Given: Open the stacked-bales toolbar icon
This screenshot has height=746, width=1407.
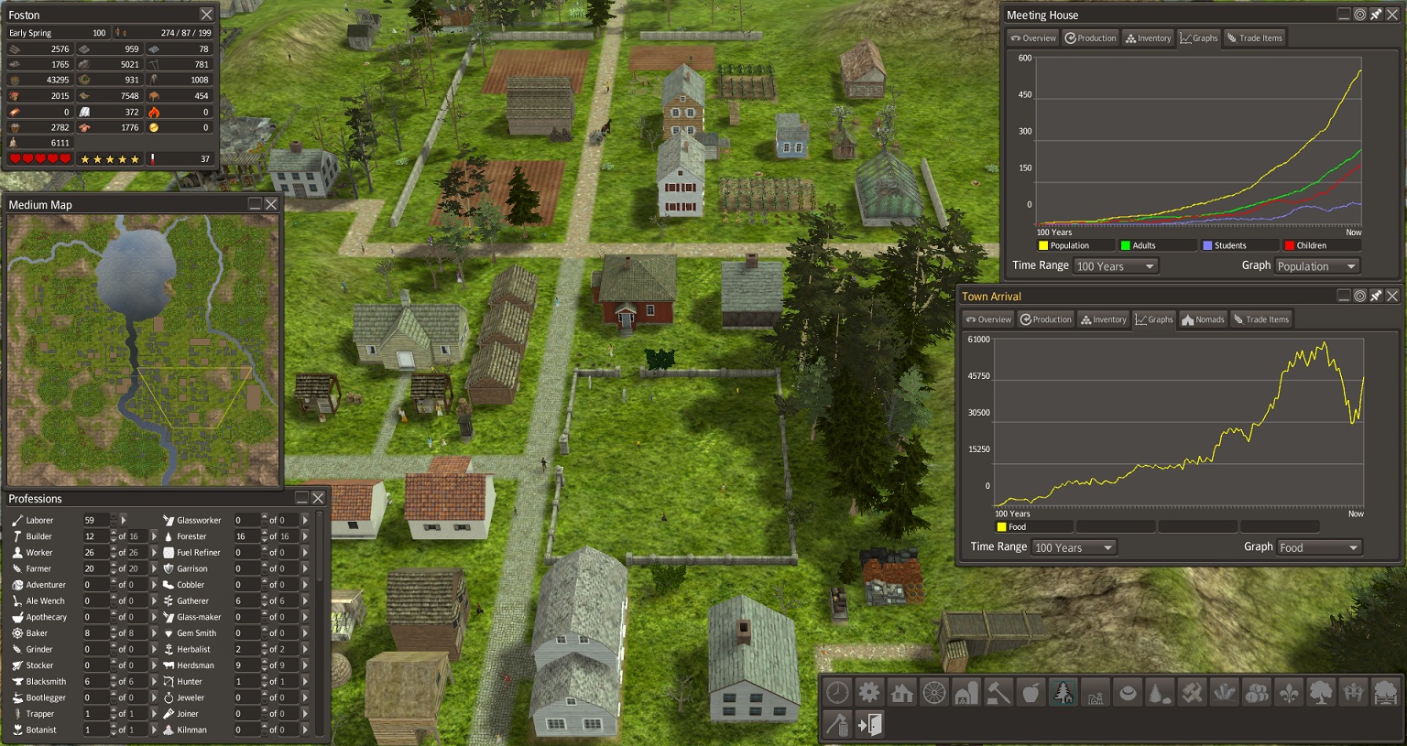Looking at the screenshot, I should coord(1257,692).
